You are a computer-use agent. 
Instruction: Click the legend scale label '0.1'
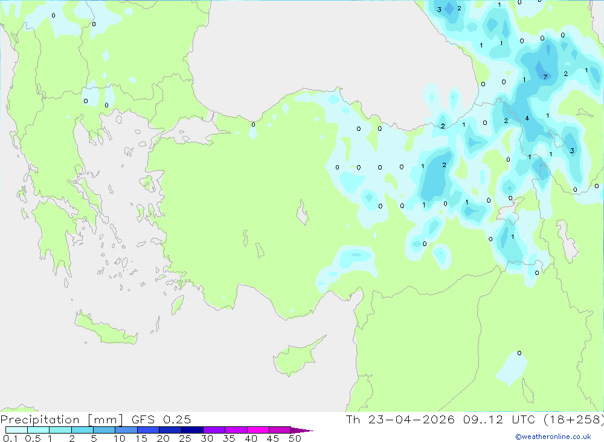pyautogui.click(x=10, y=438)
